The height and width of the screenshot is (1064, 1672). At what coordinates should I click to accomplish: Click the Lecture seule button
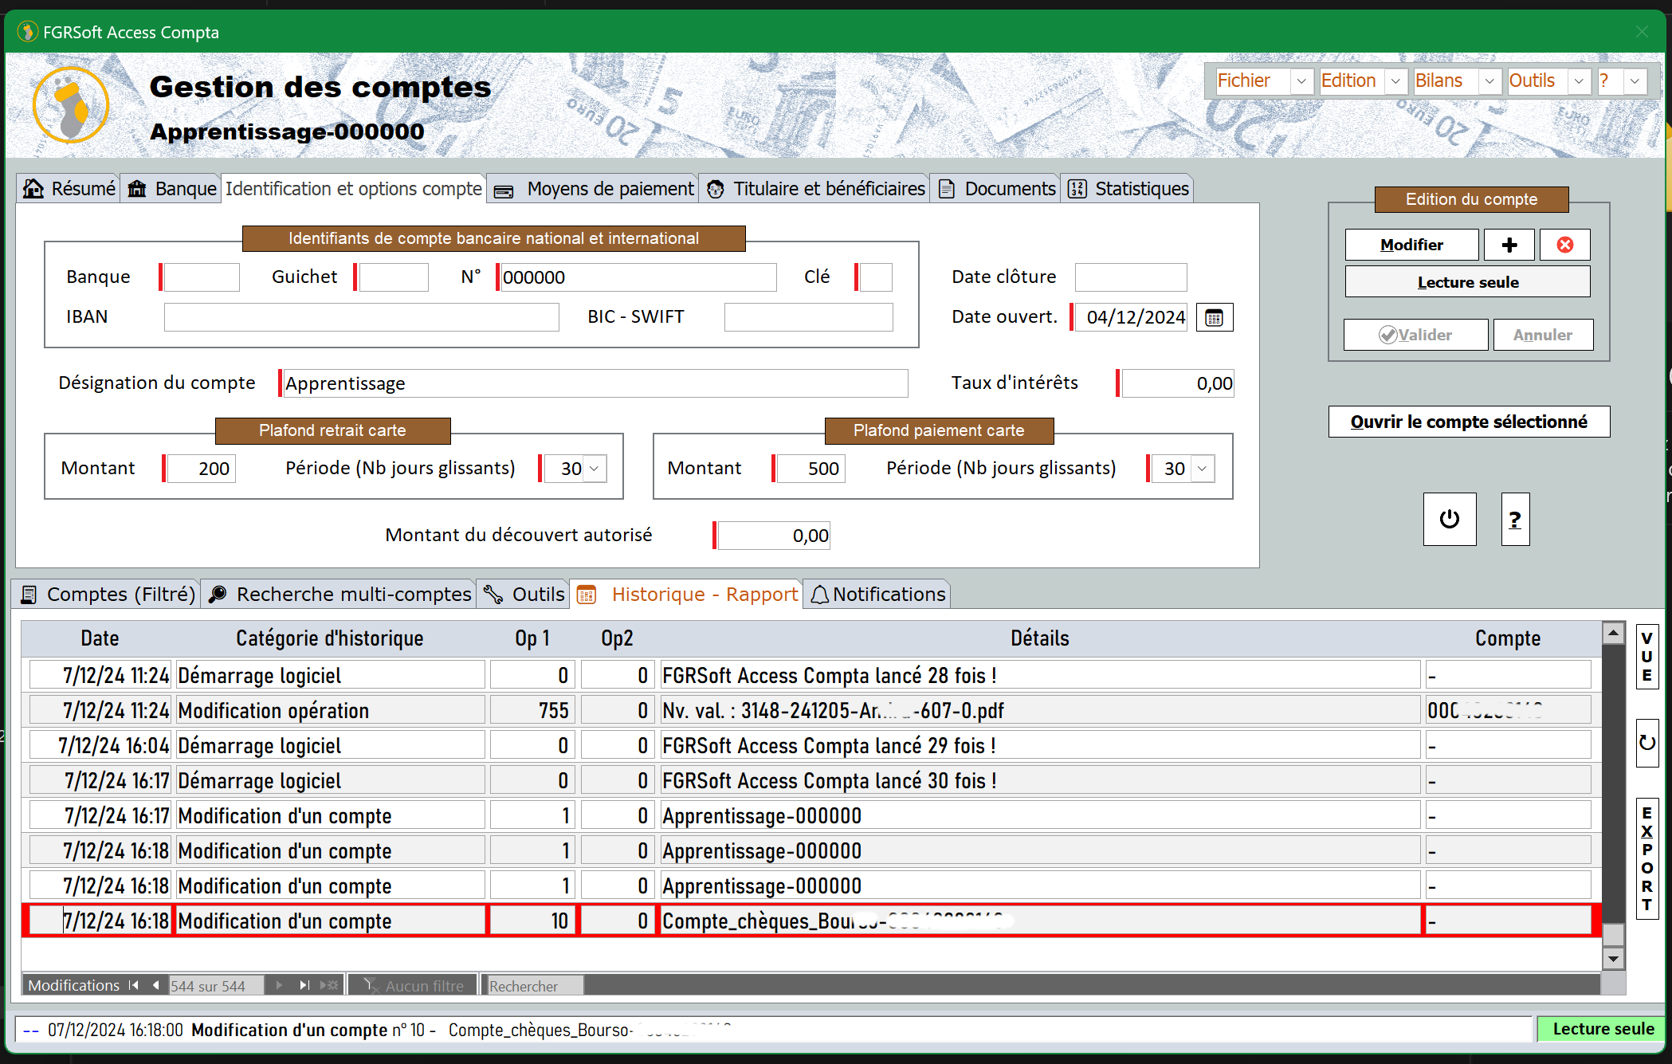coord(1467,282)
